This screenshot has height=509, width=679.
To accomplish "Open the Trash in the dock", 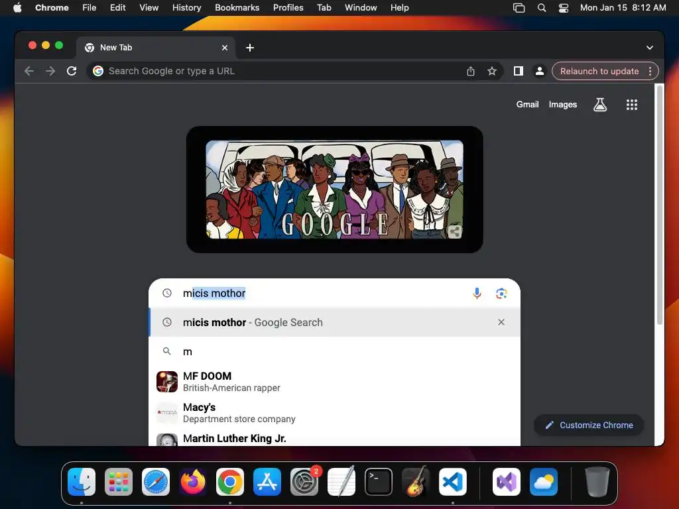I will (x=597, y=482).
